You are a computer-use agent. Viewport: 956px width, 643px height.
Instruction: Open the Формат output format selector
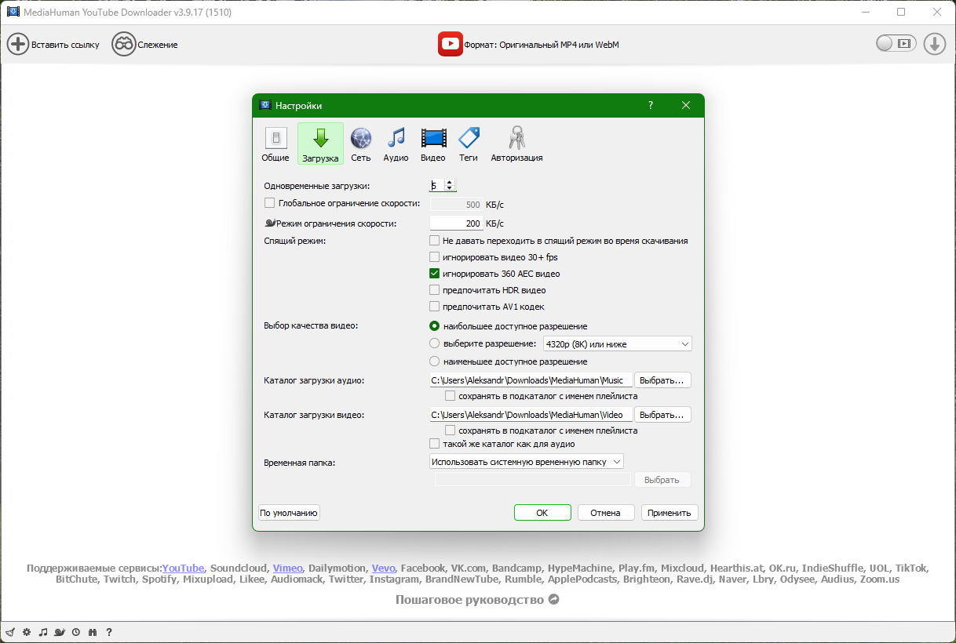(x=530, y=45)
